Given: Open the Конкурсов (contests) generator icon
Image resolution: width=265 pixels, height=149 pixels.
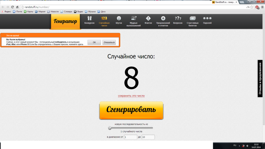Looking at the screenshot, I should pos(89,20).
